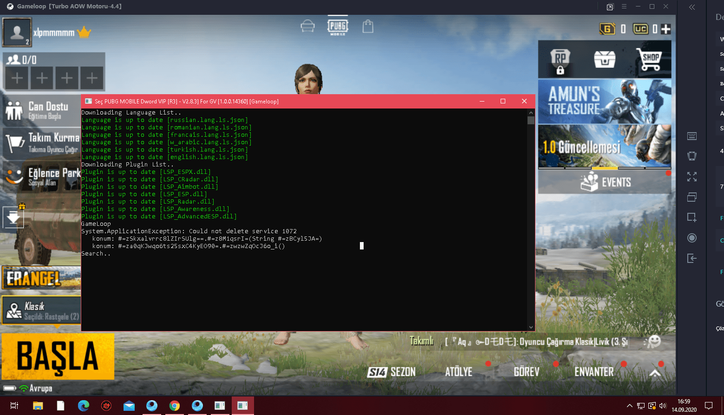Open Windows Task View on taskbar

(x=14, y=406)
